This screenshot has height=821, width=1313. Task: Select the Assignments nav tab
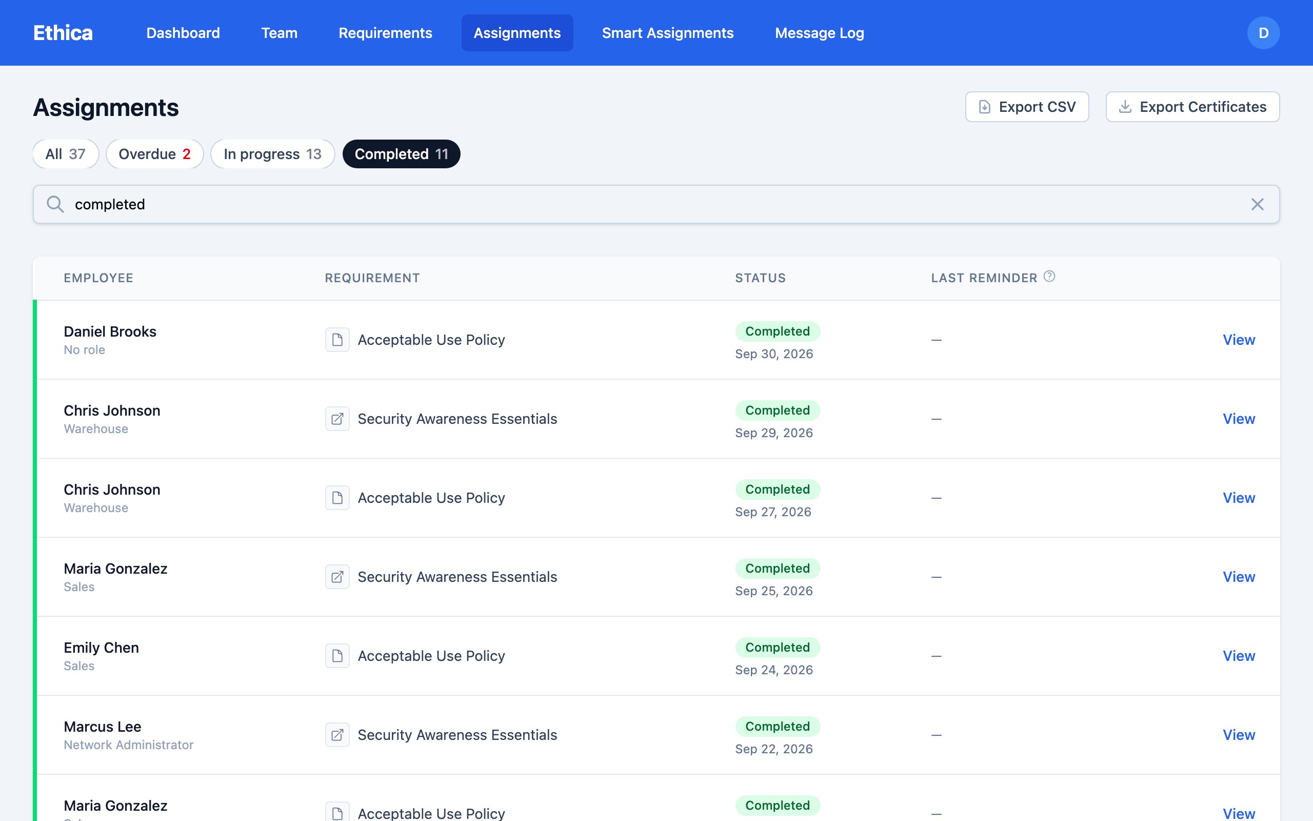pyautogui.click(x=517, y=33)
